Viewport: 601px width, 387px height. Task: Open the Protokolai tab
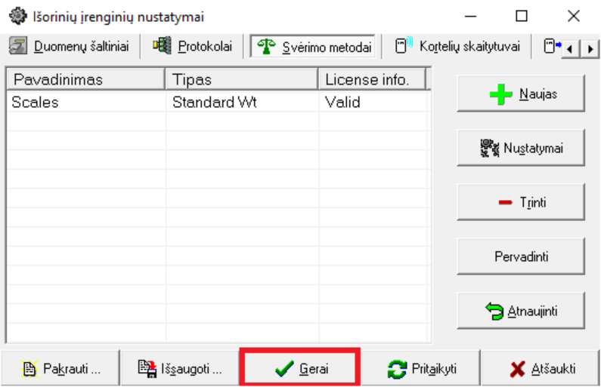pos(194,47)
